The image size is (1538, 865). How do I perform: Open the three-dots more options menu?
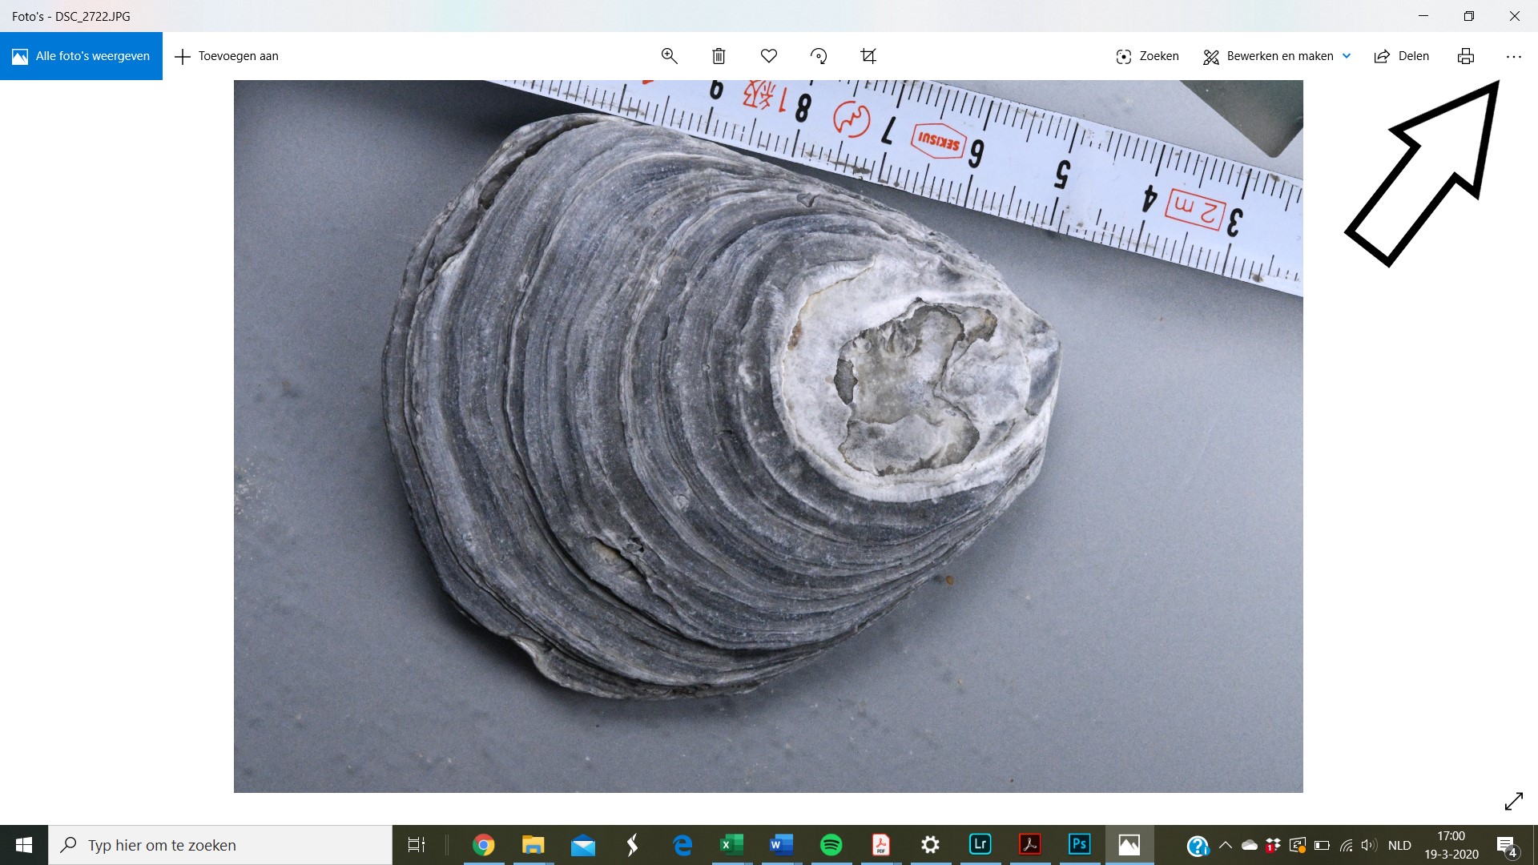click(x=1513, y=57)
